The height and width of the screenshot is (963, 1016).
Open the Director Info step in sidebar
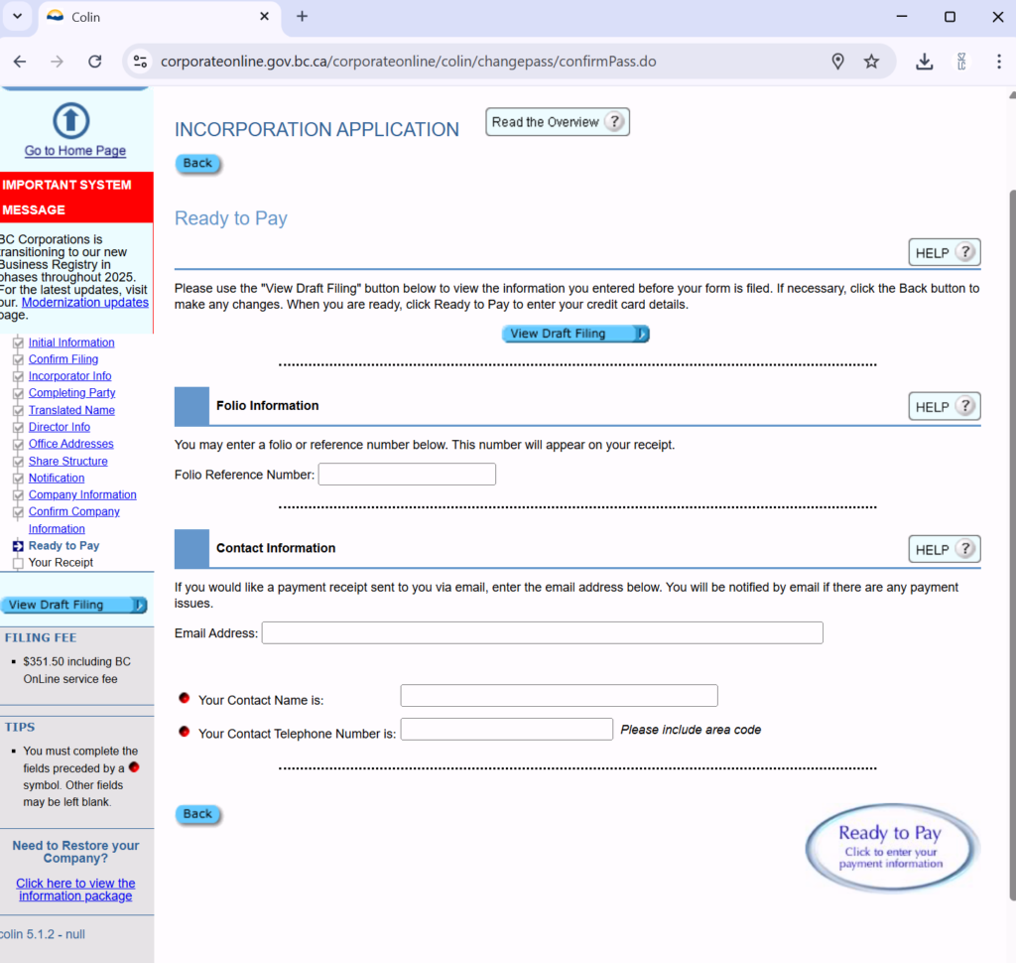tap(59, 427)
